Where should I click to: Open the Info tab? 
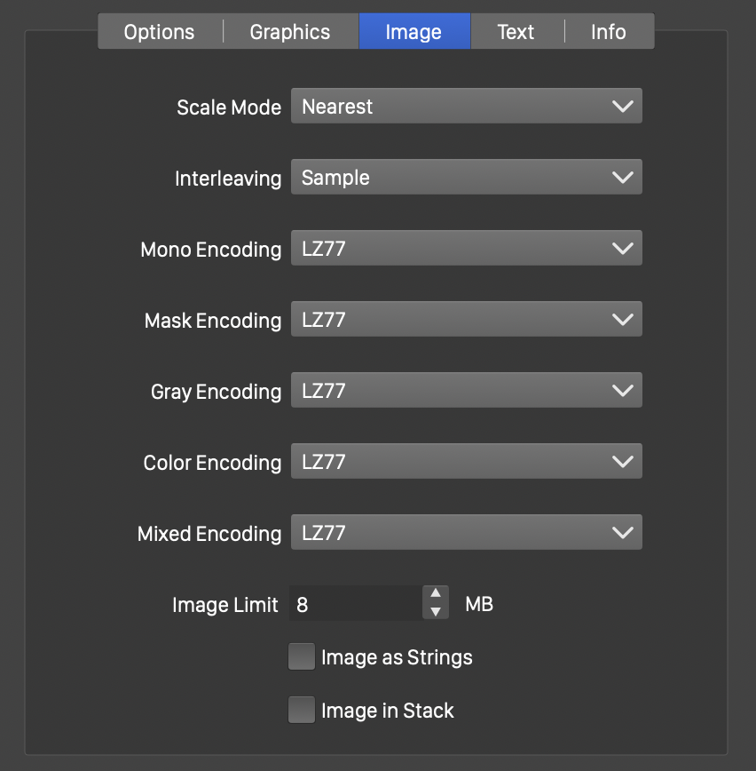tap(609, 32)
